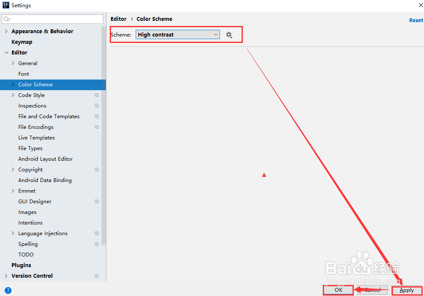Click the Reset link

[x=416, y=20]
